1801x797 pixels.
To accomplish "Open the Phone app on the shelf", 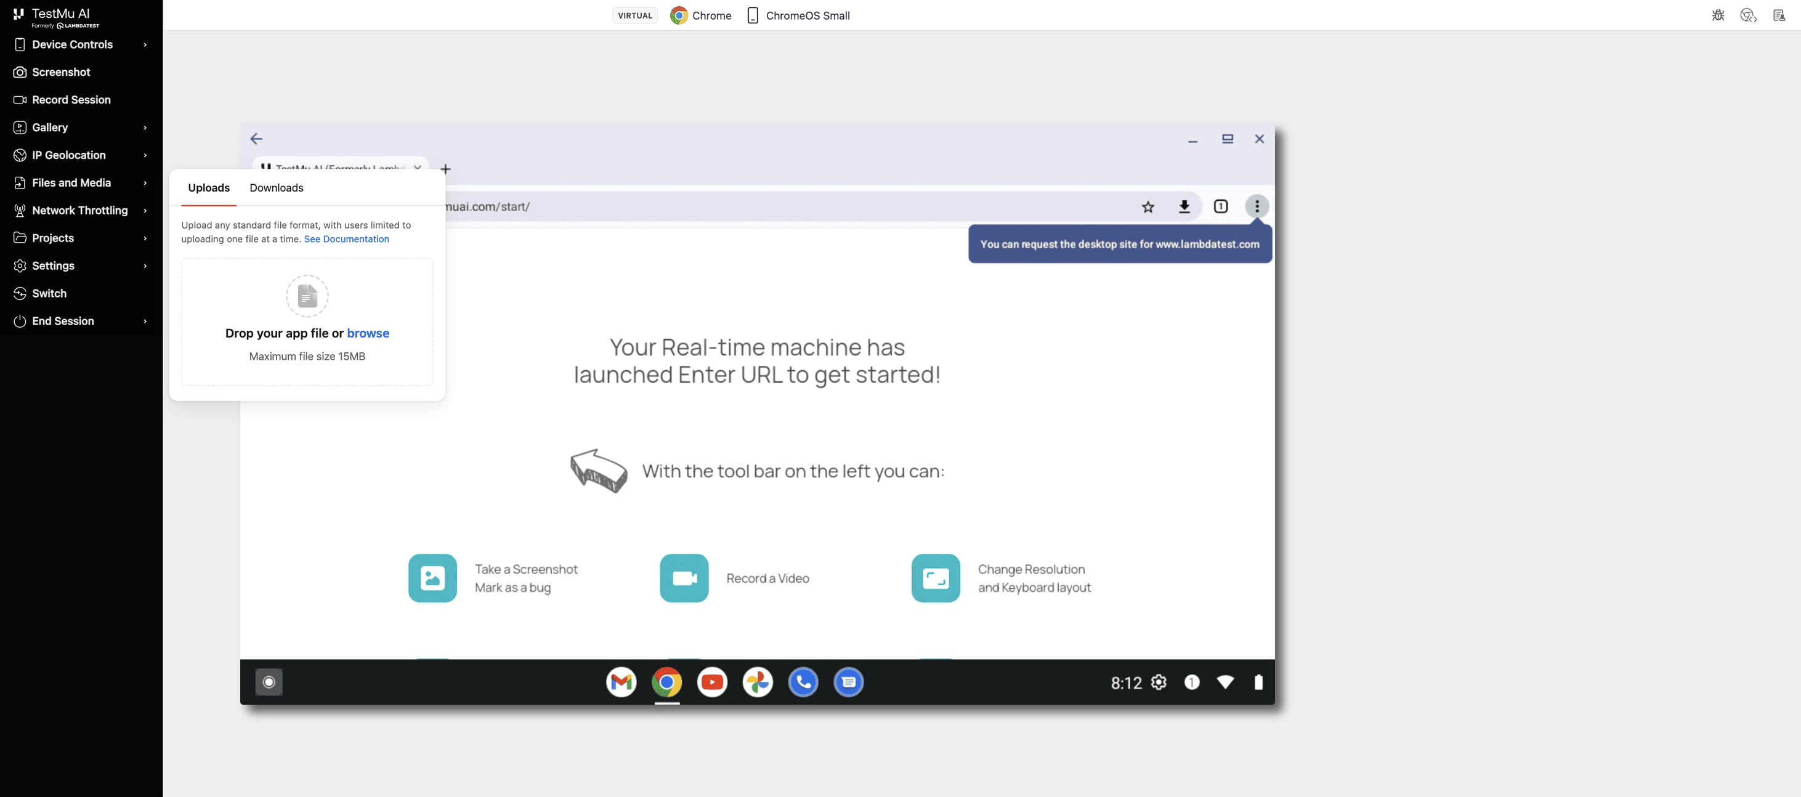I will (x=803, y=682).
